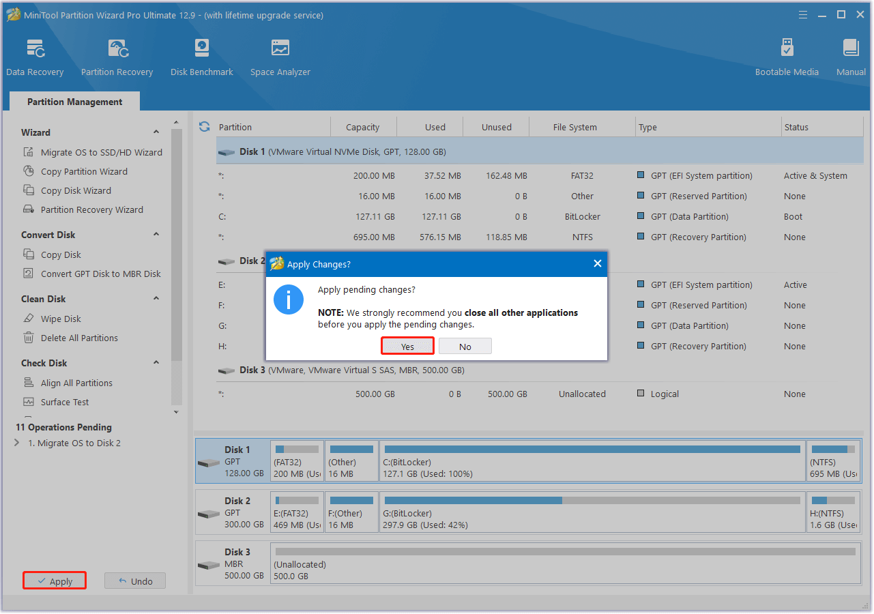Screen dimensions: 874x614
Task: Sort by the Status column header
Action: 822,127
